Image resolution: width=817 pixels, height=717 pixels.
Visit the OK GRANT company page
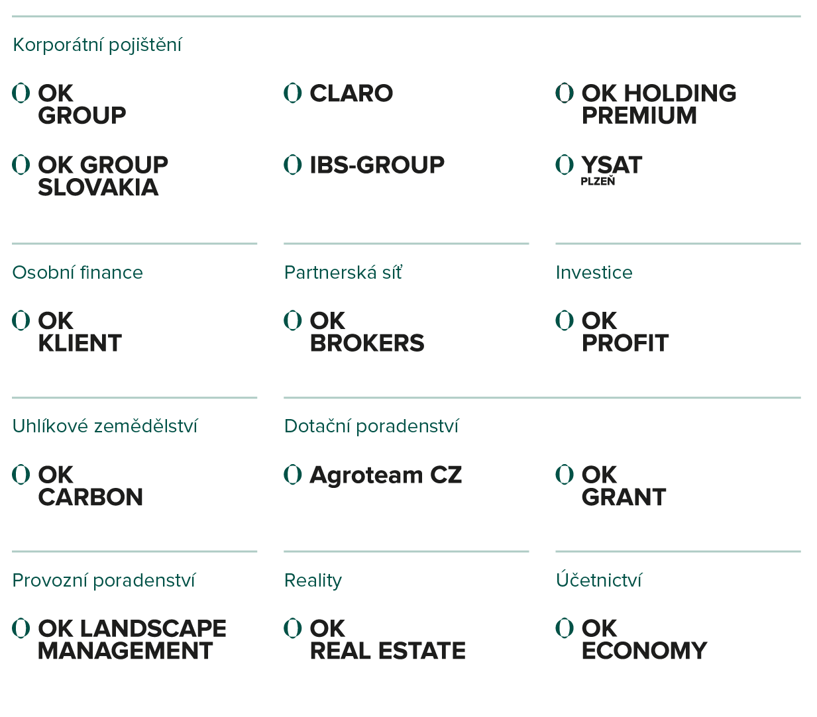624,486
